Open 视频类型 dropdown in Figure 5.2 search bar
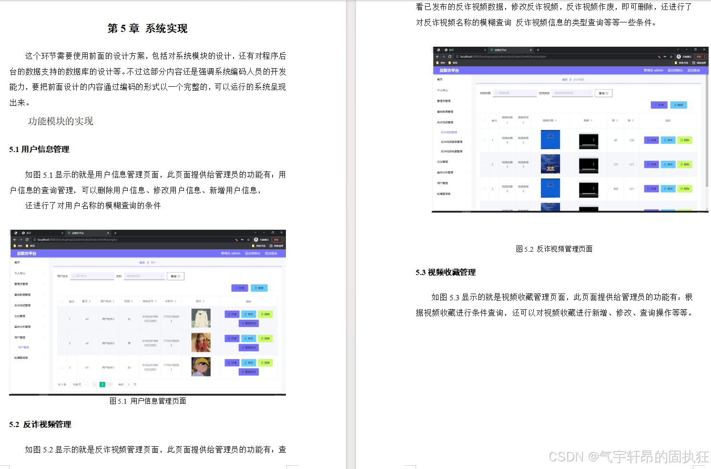This screenshot has width=711, height=469. [572, 93]
